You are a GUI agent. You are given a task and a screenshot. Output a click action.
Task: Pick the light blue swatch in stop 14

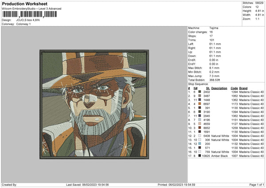199,144
